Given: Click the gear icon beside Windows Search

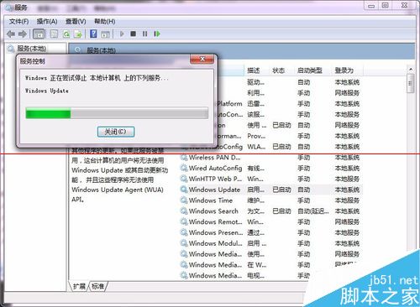Looking at the screenshot, I should (x=184, y=211).
